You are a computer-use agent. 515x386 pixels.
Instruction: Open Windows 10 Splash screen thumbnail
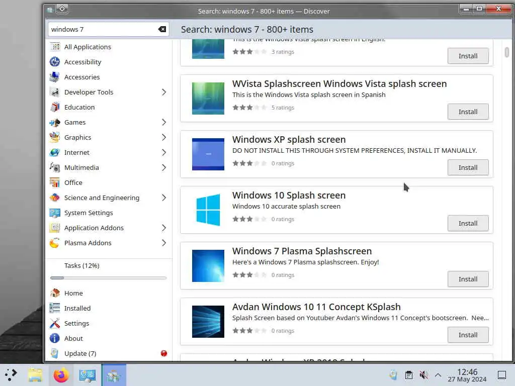coord(208,210)
